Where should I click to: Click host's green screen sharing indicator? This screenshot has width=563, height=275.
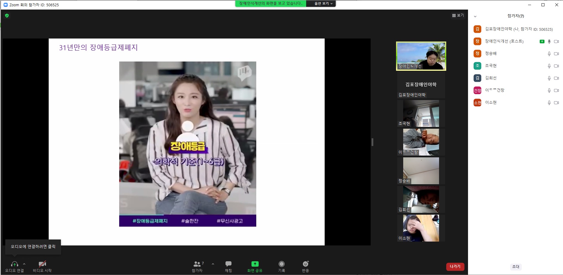coord(542,42)
